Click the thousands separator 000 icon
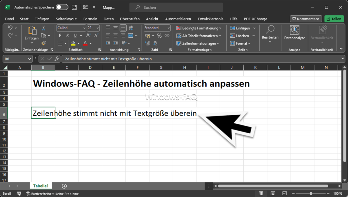Viewport: 348px width, 197px height. [167, 35]
